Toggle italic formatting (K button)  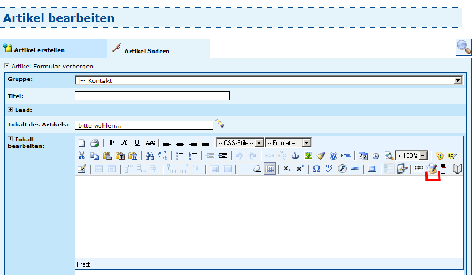[x=124, y=142]
